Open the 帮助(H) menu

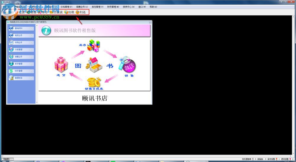(x=153, y=7)
